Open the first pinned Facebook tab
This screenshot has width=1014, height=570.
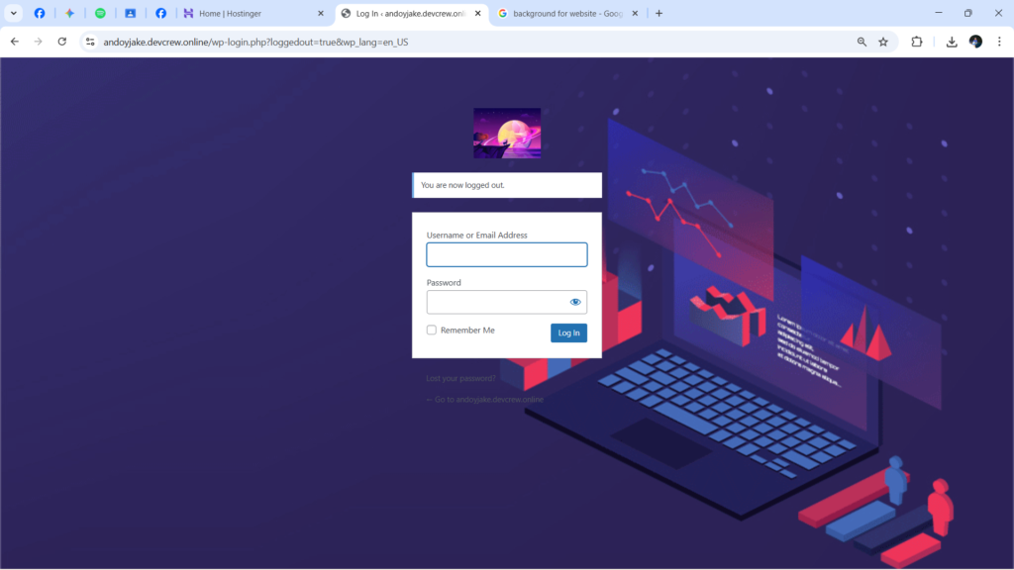[40, 13]
